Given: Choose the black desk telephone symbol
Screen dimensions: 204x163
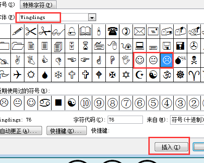Looking at the screenshot, I should pos(113,31).
